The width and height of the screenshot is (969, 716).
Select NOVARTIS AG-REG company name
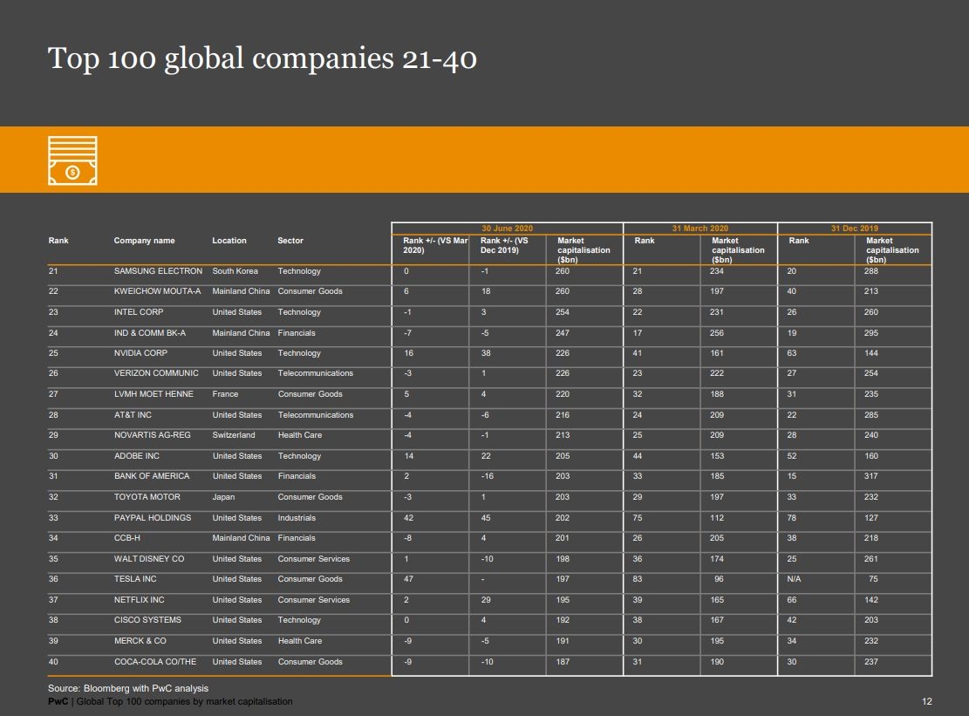tap(152, 435)
